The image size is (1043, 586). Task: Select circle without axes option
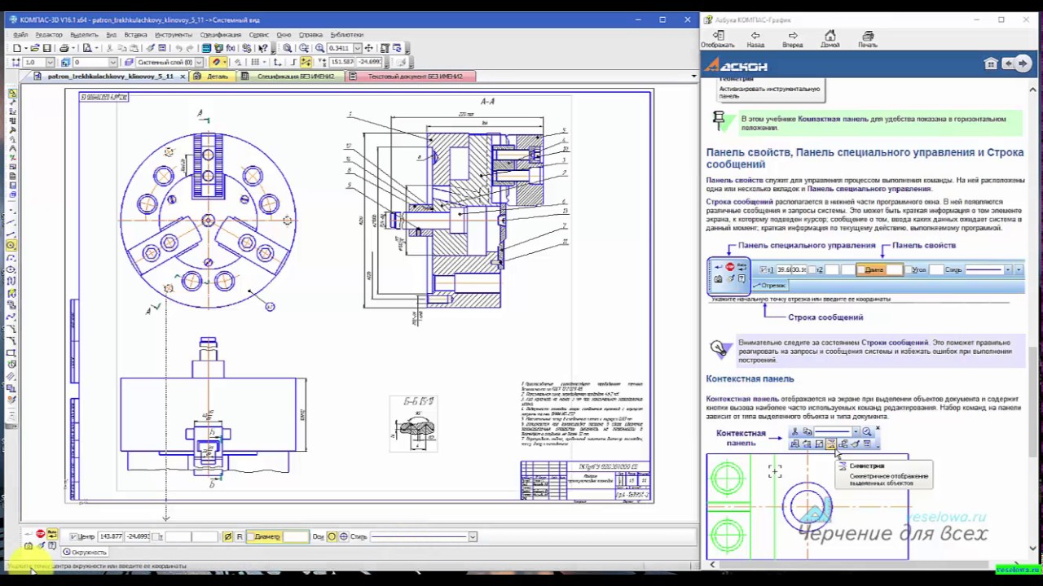[332, 536]
